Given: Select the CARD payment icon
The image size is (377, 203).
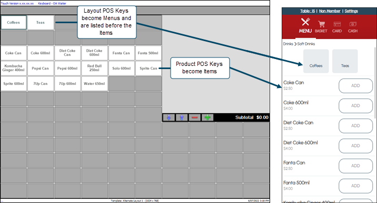Looking at the screenshot, I should pos(337,24).
